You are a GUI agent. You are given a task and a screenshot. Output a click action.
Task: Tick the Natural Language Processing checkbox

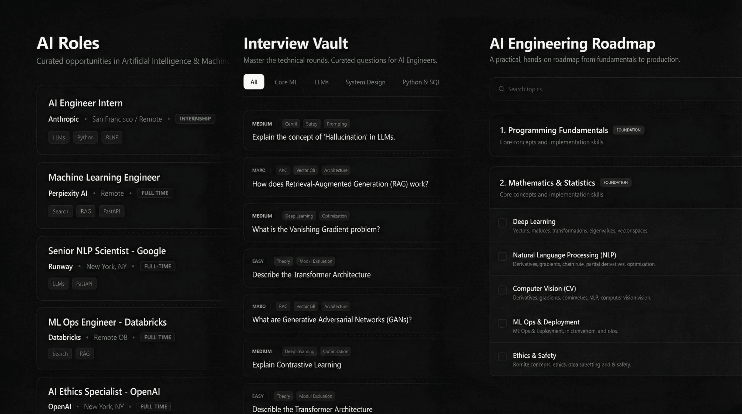coord(502,256)
